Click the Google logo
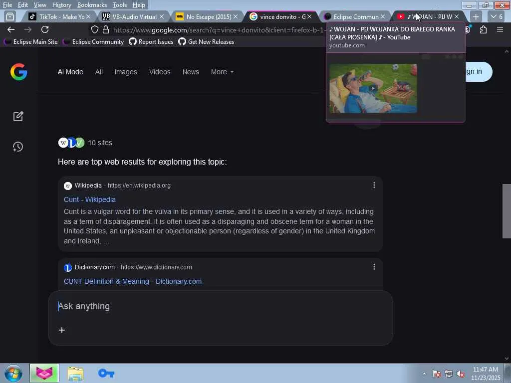 (18, 72)
